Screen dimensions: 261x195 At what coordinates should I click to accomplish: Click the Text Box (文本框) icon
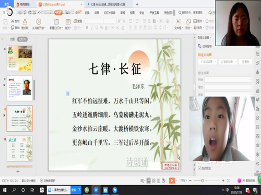pyautogui.click(x=179, y=22)
